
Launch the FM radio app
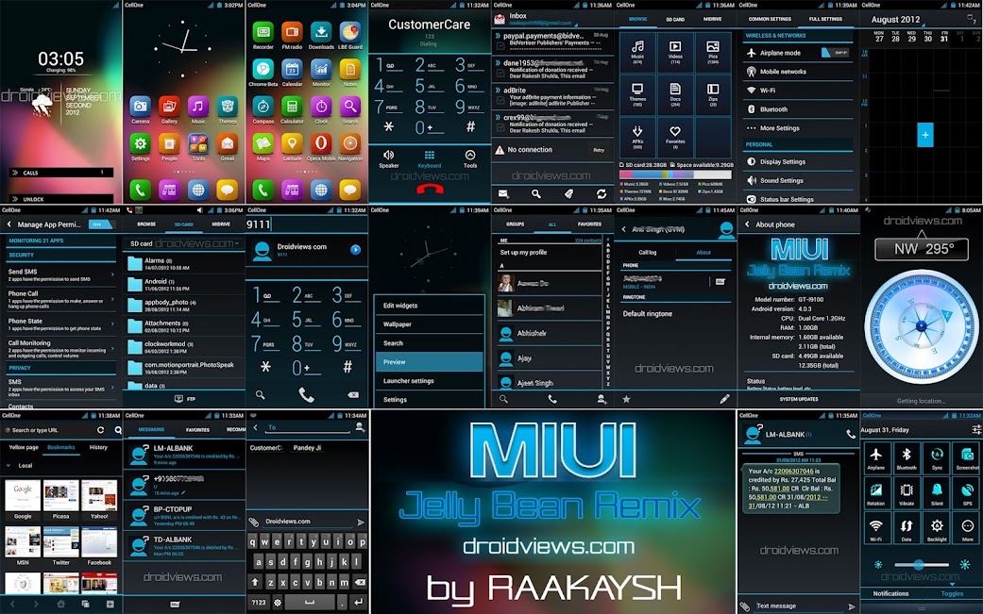pyautogui.click(x=292, y=32)
